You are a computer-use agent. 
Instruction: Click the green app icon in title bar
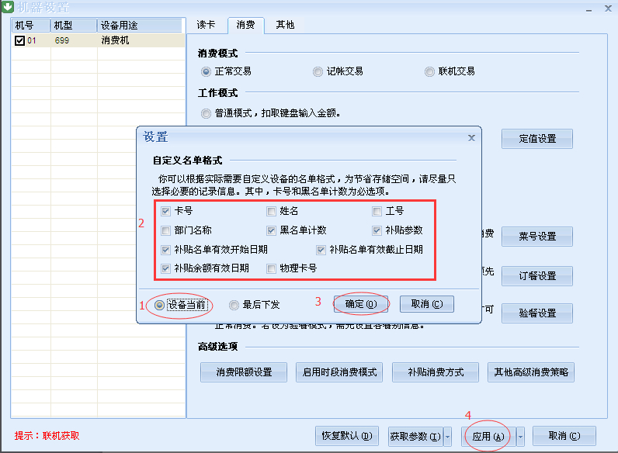pos(8,7)
